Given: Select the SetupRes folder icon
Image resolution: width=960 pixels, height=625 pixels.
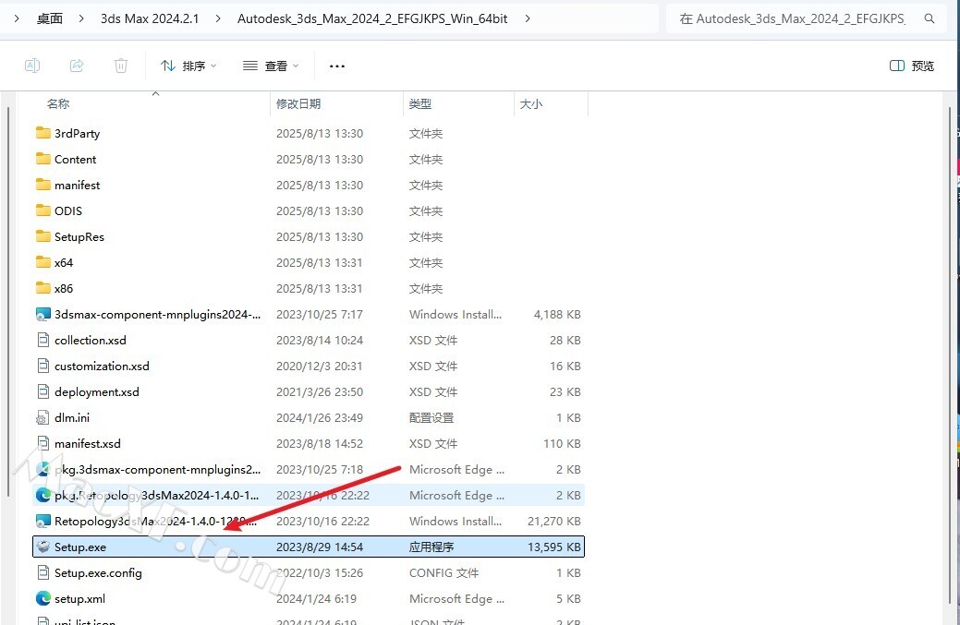Looking at the screenshot, I should (43, 236).
